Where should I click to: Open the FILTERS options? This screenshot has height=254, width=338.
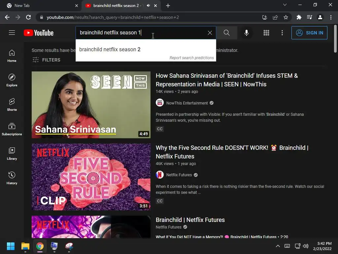pyautogui.click(x=46, y=60)
